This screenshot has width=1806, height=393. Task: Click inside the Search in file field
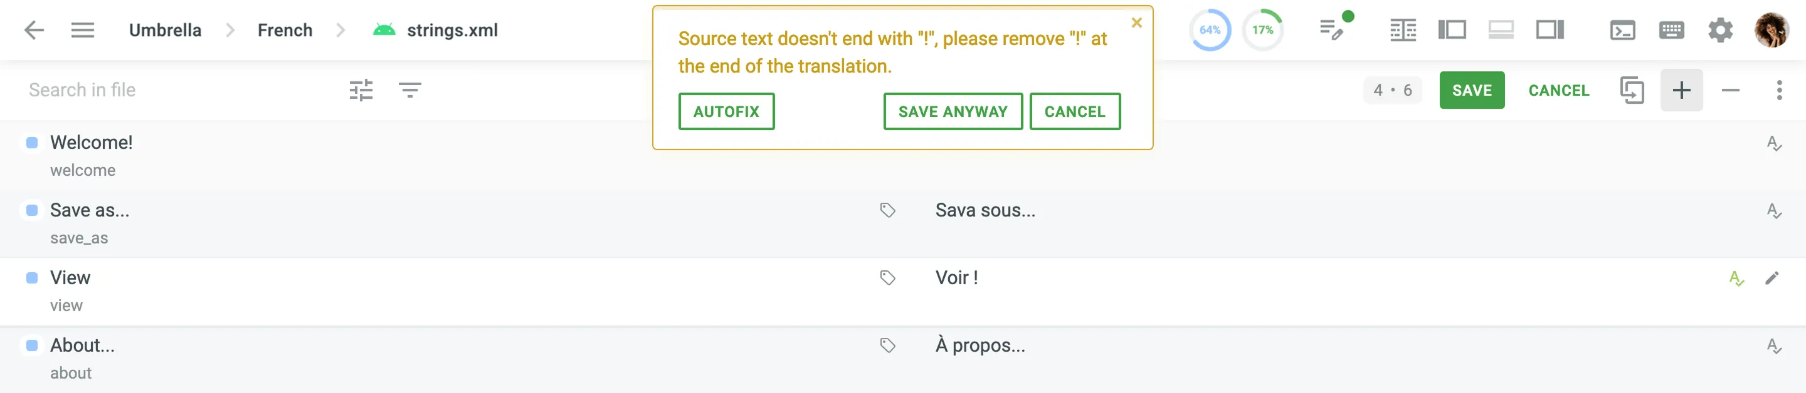click(x=82, y=89)
